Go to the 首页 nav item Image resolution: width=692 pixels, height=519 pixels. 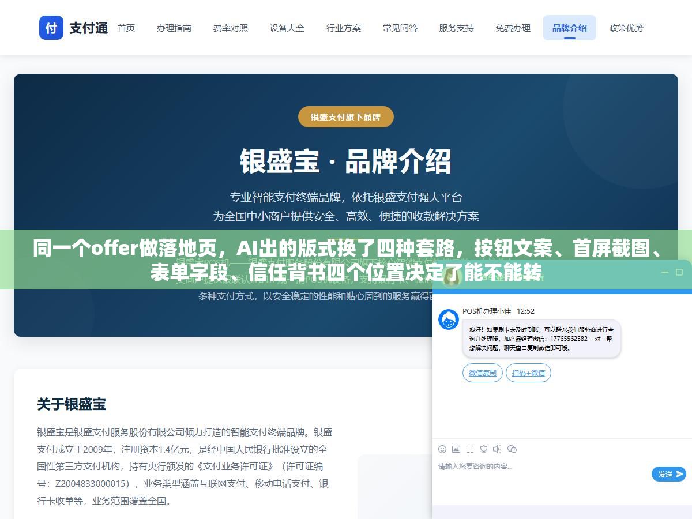(126, 28)
